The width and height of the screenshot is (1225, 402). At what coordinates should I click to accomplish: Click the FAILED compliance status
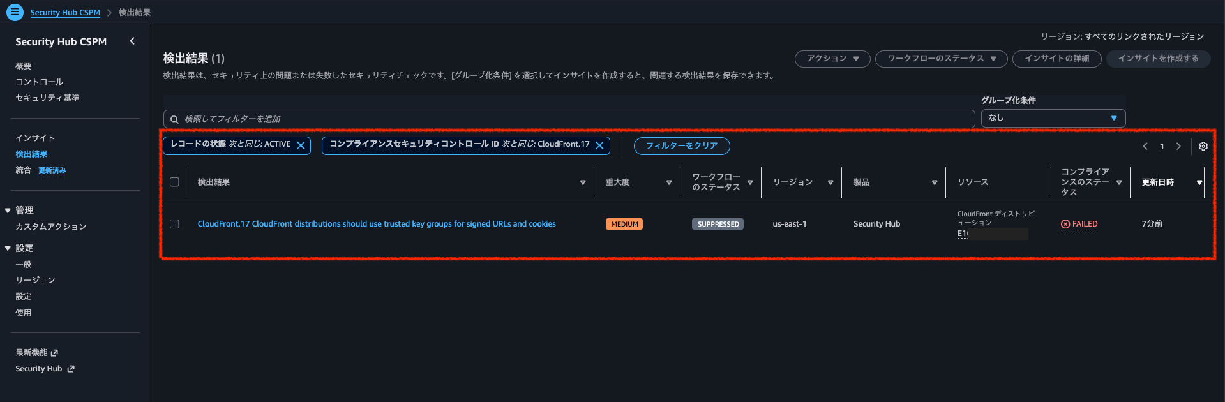click(1079, 224)
